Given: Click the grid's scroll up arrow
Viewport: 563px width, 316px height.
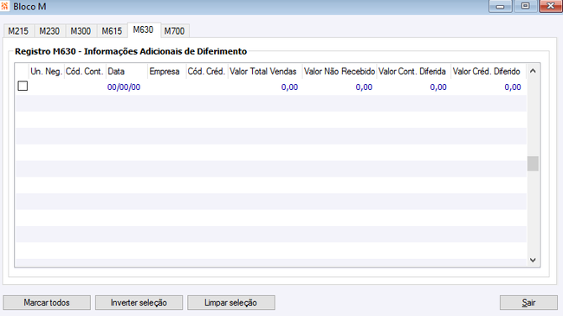Looking at the screenshot, I should point(533,71).
